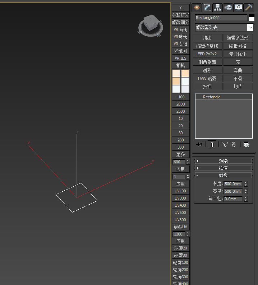Apply the 编辑样条线 modifier

pyautogui.click(x=207, y=46)
